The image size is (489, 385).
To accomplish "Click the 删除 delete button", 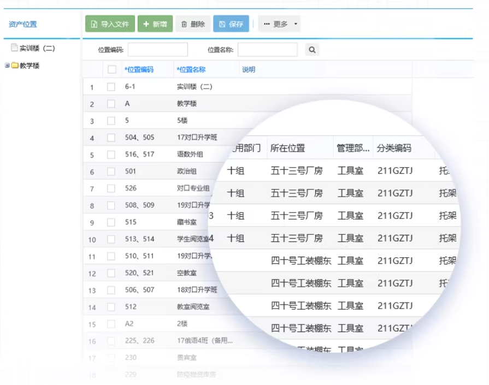I will click(x=193, y=23).
